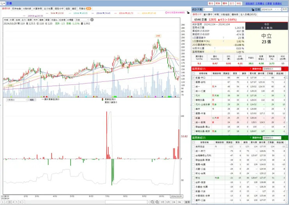The width and height of the screenshot is (289, 205).
Task: Expand the dropdown arrow after the 3年 button
Action: [x=183, y=202]
